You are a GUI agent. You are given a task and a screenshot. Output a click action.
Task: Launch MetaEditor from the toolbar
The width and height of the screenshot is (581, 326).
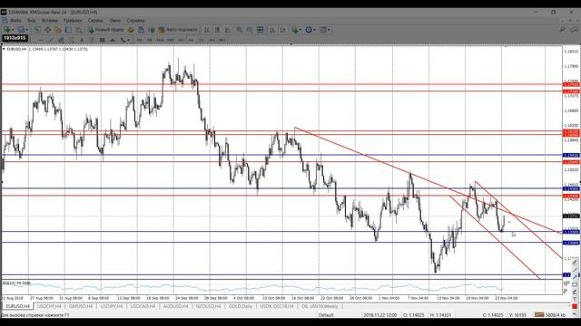(x=131, y=30)
